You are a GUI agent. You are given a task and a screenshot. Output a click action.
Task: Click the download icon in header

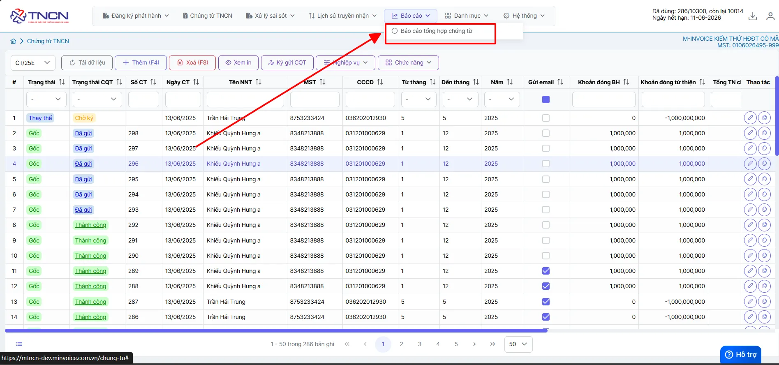pos(753,16)
